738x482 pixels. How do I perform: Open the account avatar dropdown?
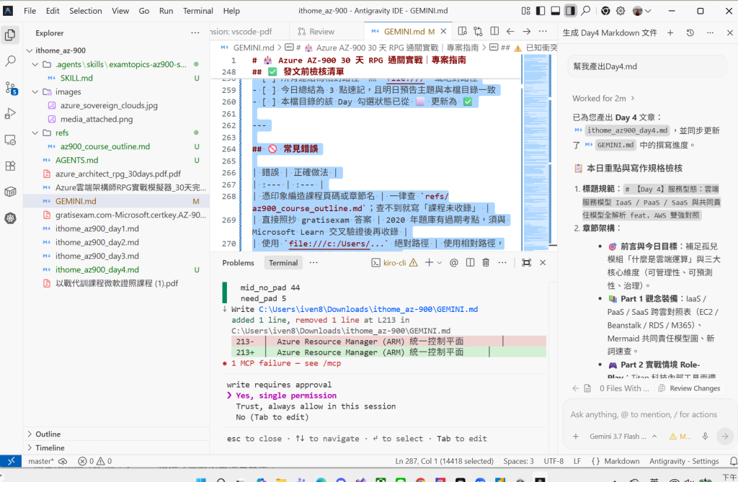(x=642, y=11)
